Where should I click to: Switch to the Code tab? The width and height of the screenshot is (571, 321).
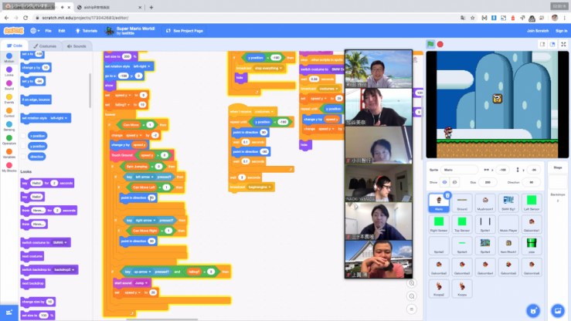point(15,46)
